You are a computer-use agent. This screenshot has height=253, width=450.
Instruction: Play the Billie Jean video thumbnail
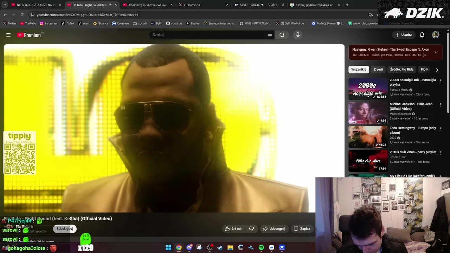click(368, 113)
